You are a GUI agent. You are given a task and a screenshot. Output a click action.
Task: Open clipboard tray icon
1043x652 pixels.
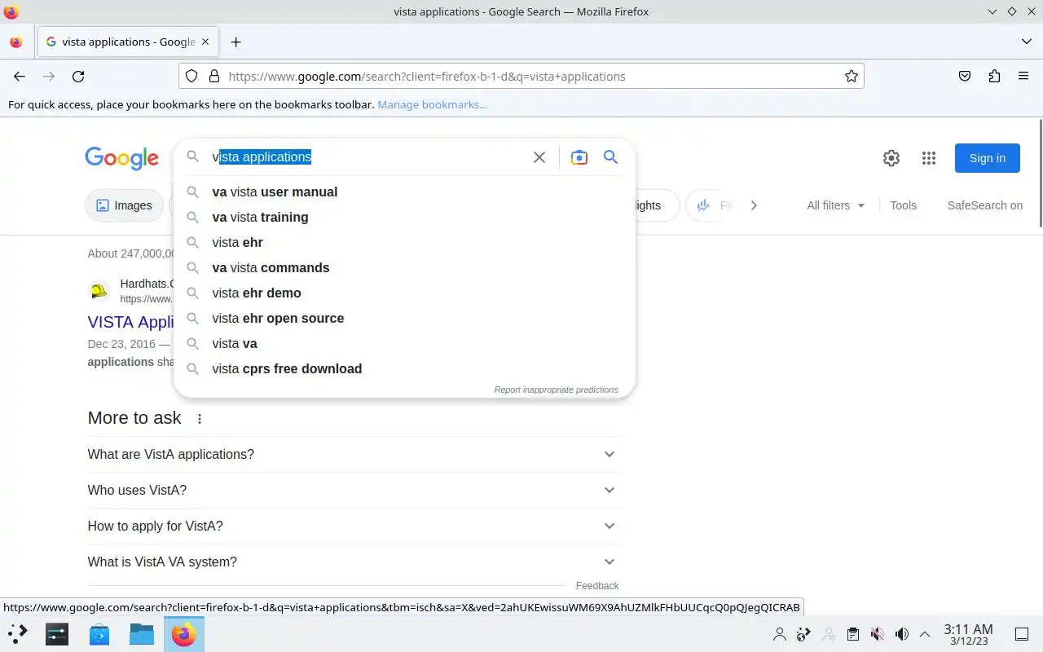[x=852, y=634]
